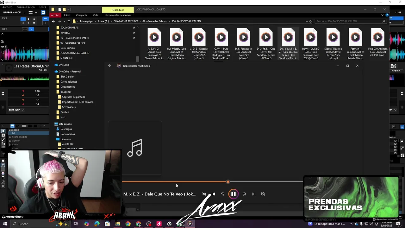This screenshot has width=405, height=228.
Task: Click 'Este equipo' breadcrumb in address bar
Action: pyautogui.click(x=86, y=21)
